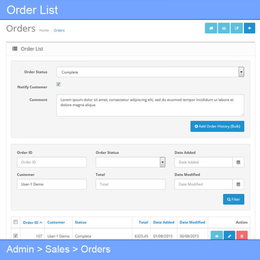Go to the Home breadcrumb
The height and width of the screenshot is (260, 260).
click(44, 30)
